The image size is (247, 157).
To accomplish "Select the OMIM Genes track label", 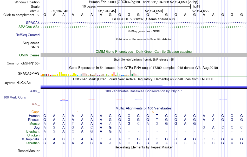I will 29,55.
